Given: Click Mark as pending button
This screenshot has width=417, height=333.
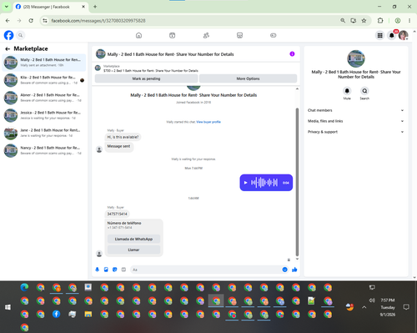Looking at the screenshot, I should click(x=146, y=78).
